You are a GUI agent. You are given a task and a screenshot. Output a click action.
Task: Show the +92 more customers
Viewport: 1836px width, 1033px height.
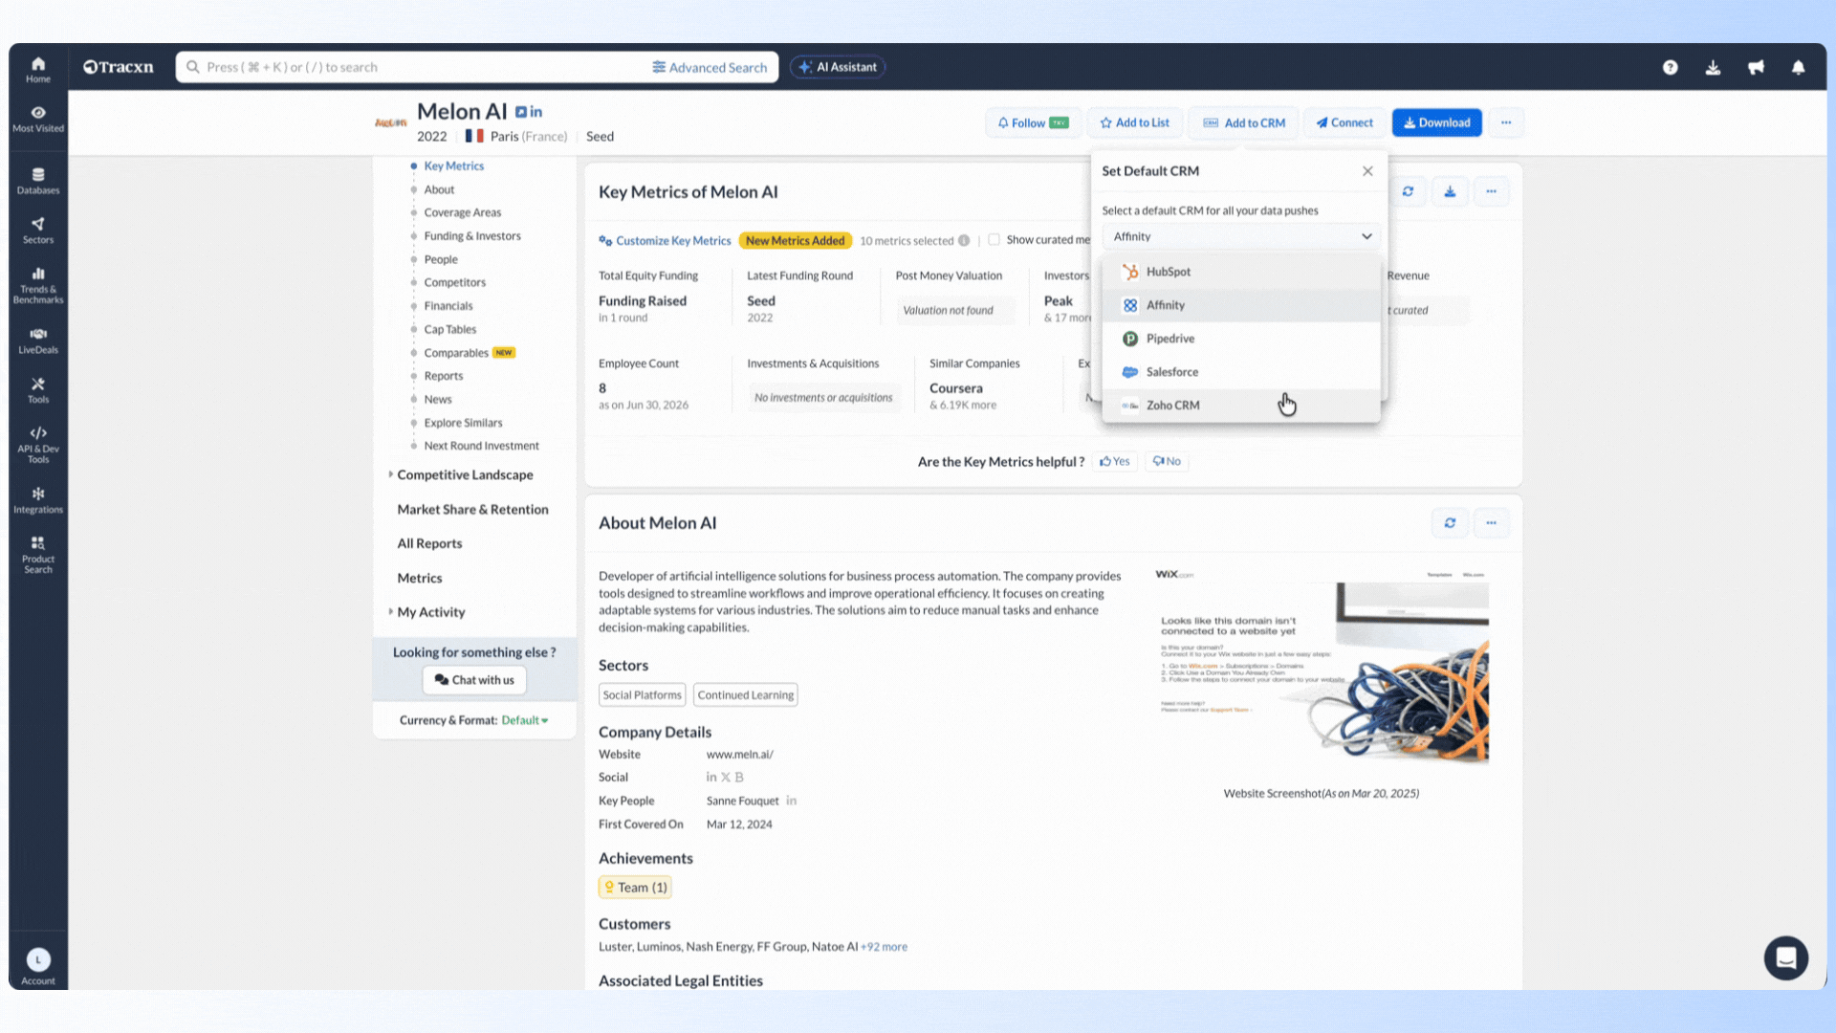pos(885,947)
